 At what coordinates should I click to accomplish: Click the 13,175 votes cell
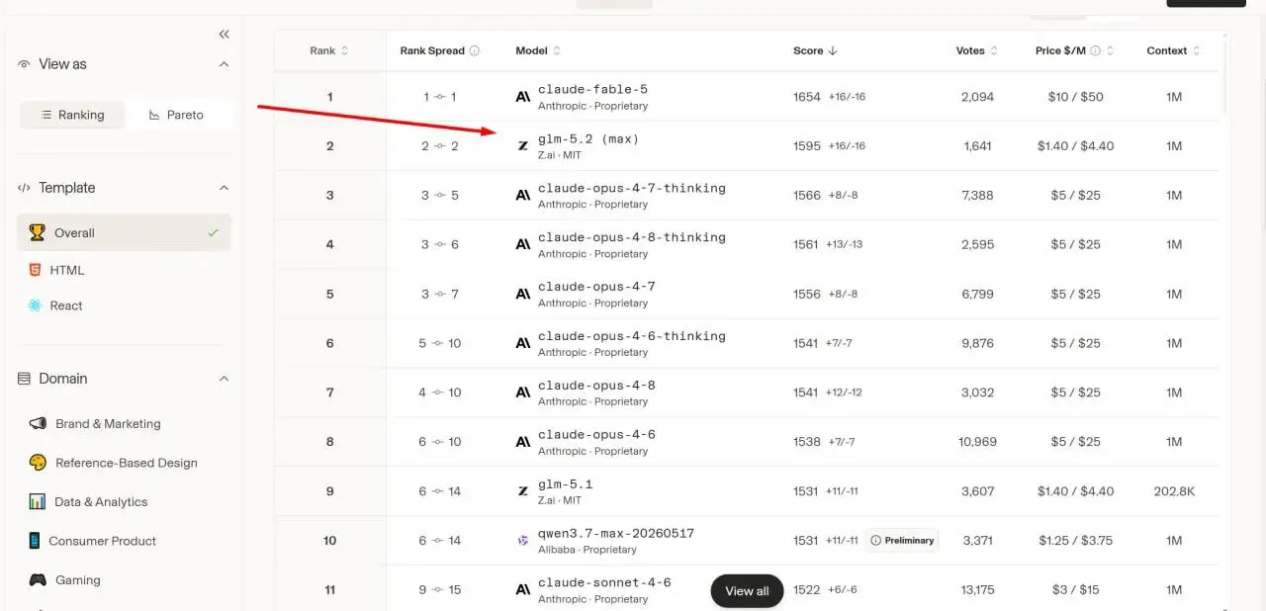[x=977, y=590]
